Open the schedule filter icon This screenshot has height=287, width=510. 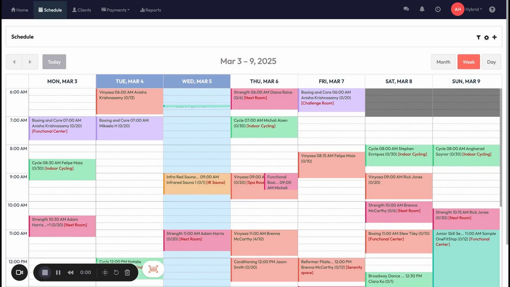click(x=479, y=37)
